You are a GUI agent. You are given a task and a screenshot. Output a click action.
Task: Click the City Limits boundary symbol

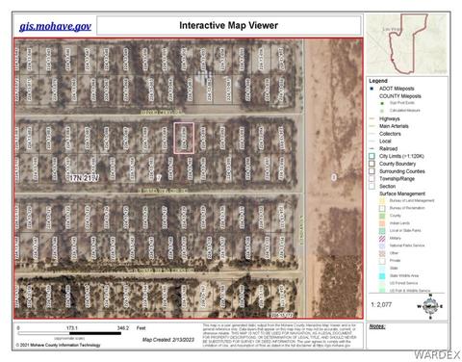[372, 156]
